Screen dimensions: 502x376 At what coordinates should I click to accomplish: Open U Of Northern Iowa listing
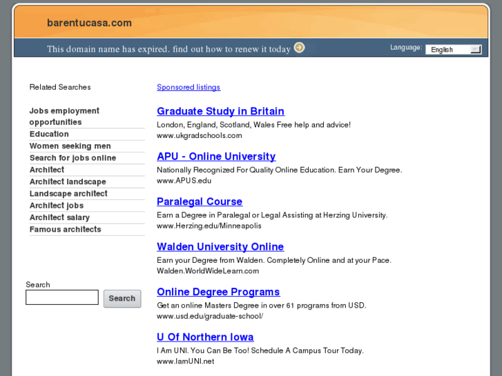click(205, 337)
